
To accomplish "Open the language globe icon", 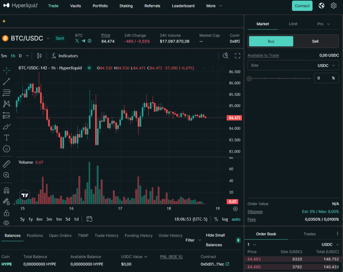I will [x=322, y=6].
